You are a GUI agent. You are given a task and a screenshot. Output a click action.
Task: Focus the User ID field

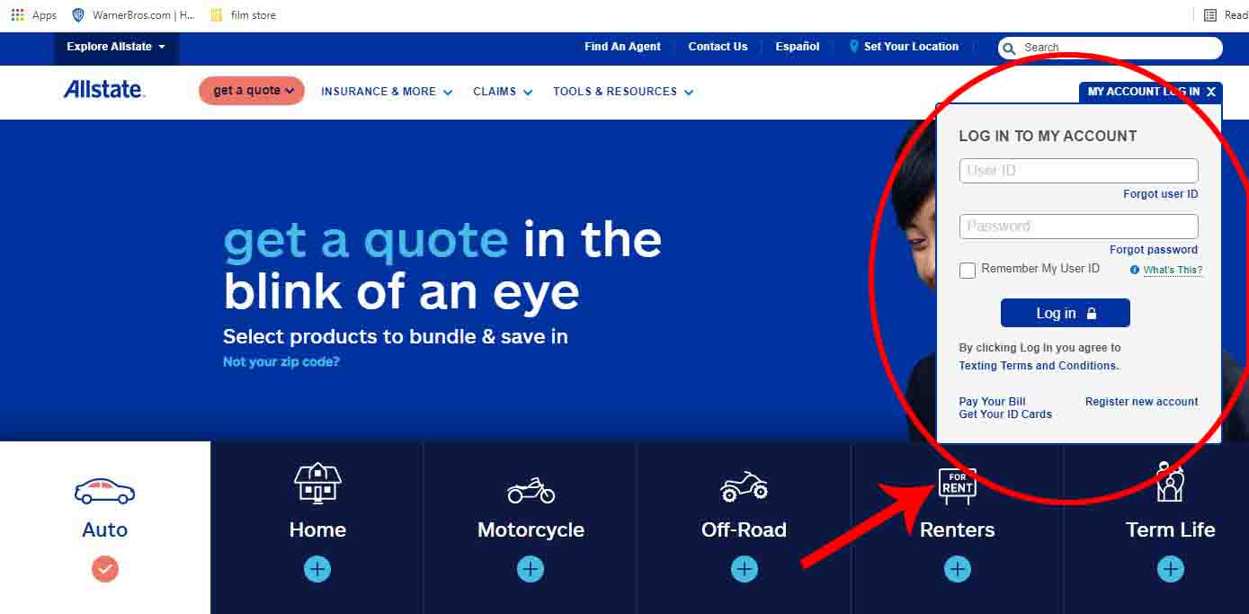click(1079, 171)
